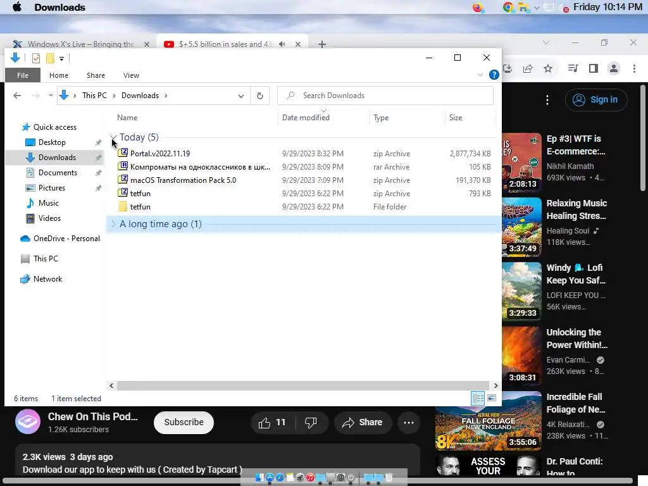The height and width of the screenshot is (486, 648).
Task: Click the muted volume icon in menu bar
Action: pos(563,8)
